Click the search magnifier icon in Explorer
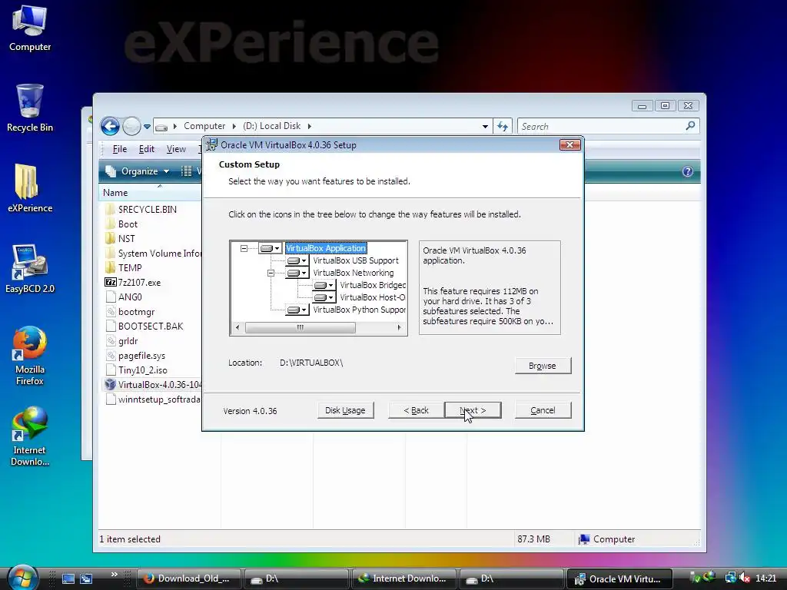Image resolution: width=787 pixels, height=590 pixels. coord(691,126)
